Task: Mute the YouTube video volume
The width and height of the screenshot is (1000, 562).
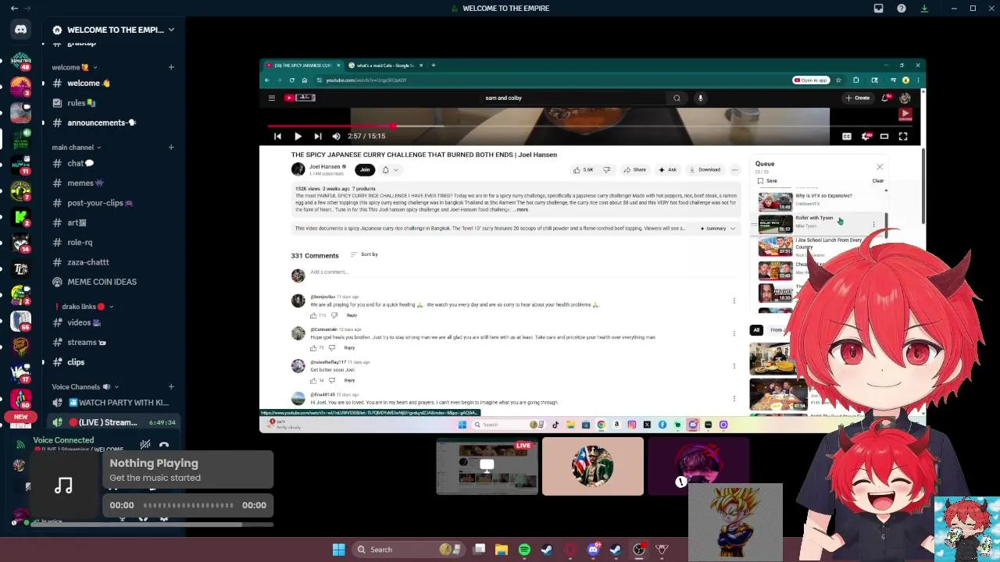Action: tap(336, 136)
